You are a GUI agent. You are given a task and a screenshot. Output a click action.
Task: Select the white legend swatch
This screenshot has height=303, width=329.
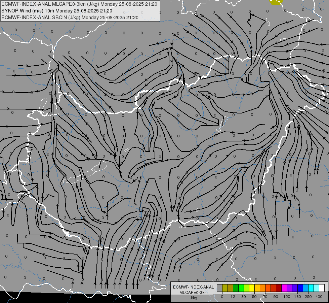click(322, 288)
